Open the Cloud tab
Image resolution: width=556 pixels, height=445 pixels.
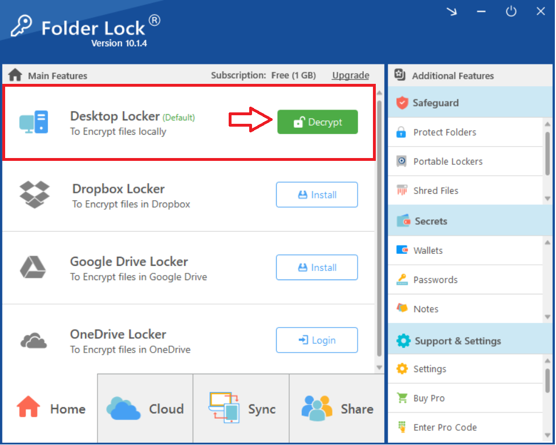click(x=145, y=408)
